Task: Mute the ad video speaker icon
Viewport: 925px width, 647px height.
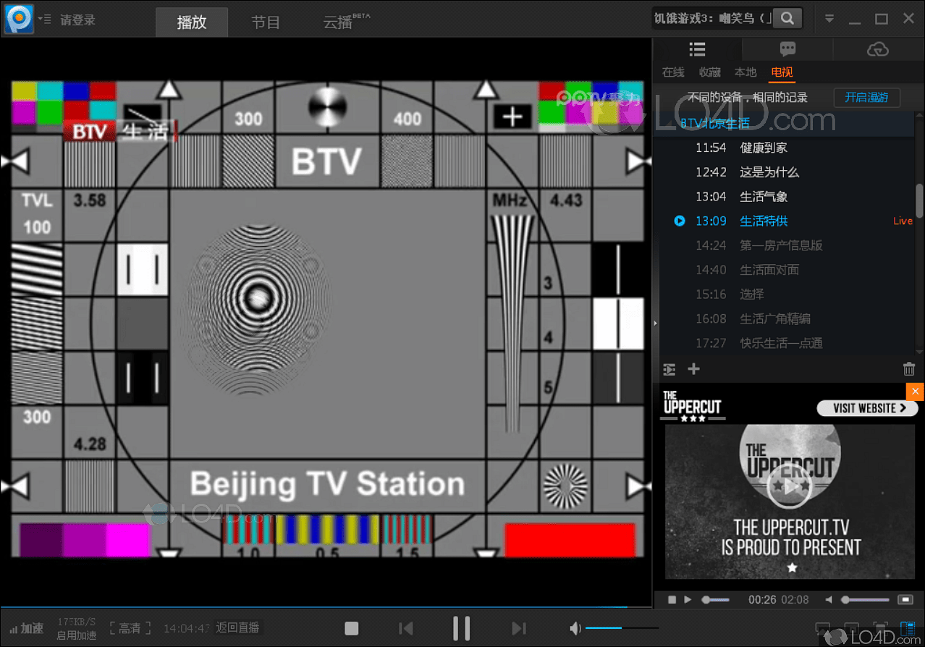Action: (829, 600)
